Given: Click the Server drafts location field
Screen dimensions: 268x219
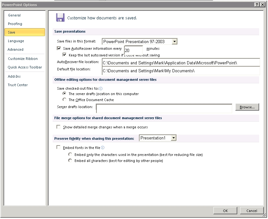Looking at the screenshot, I should pos(164,108).
